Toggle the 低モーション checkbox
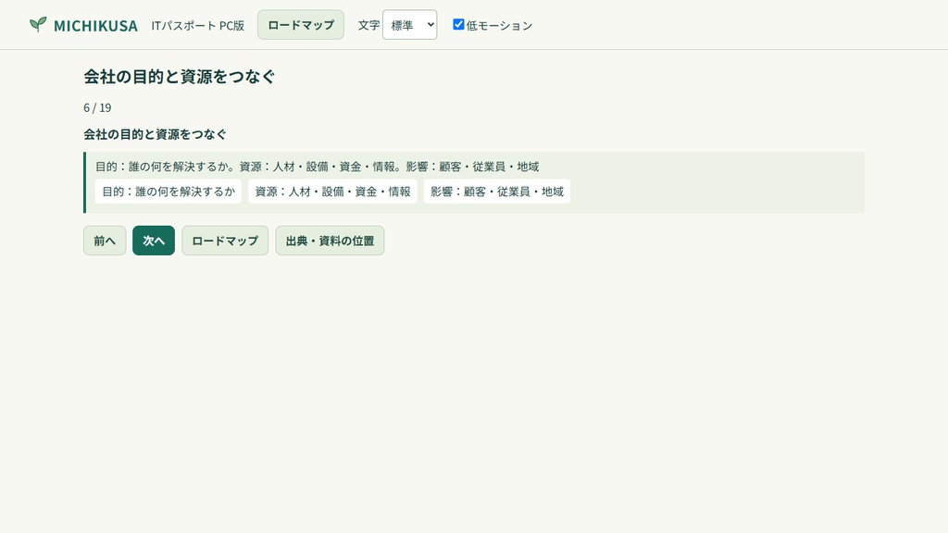The height and width of the screenshot is (533, 948). [x=458, y=24]
